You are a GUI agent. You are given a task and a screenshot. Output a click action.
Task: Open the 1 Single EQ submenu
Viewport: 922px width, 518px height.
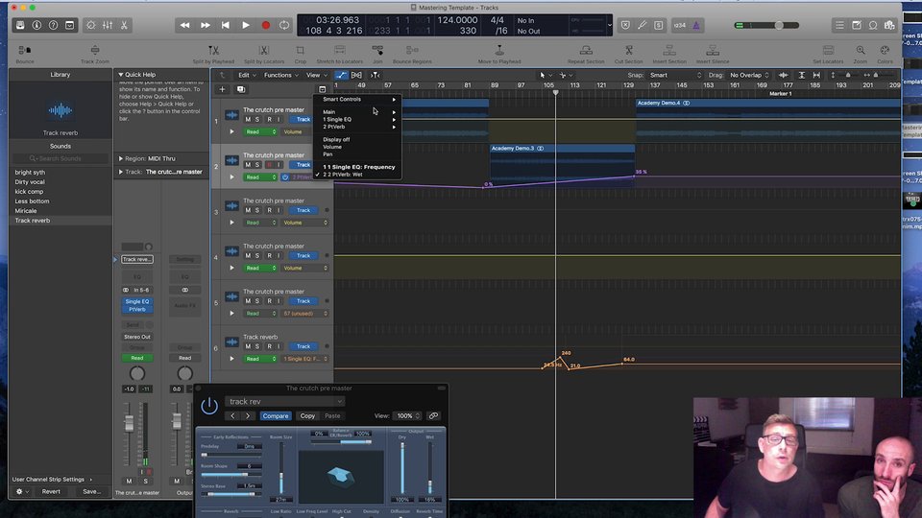357,119
